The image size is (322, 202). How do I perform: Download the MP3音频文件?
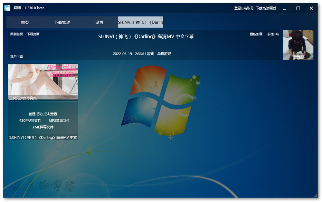tap(59, 120)
